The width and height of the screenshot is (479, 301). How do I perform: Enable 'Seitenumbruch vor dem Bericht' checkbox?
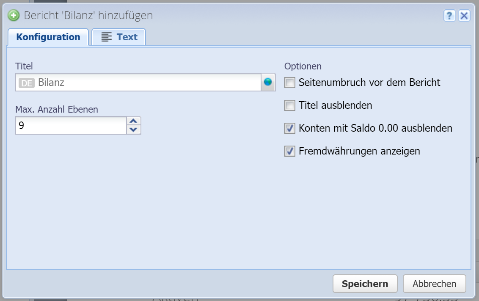click(290, 83)
